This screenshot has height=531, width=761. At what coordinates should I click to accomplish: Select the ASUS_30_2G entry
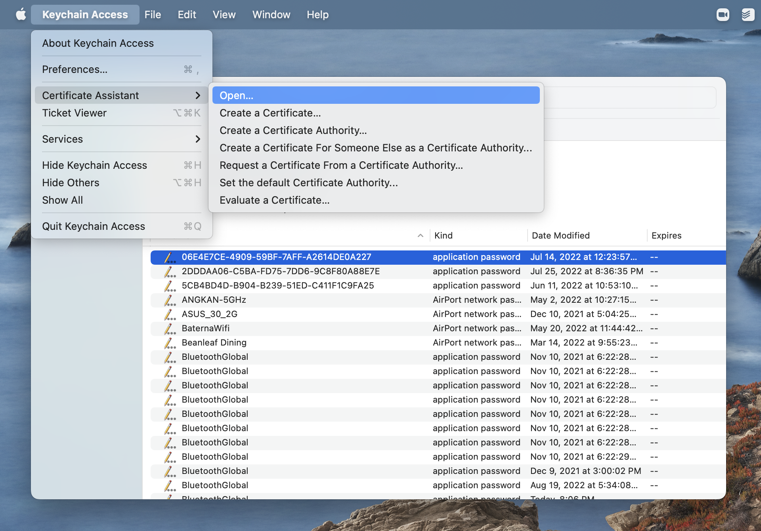click(x=438, y=314)
